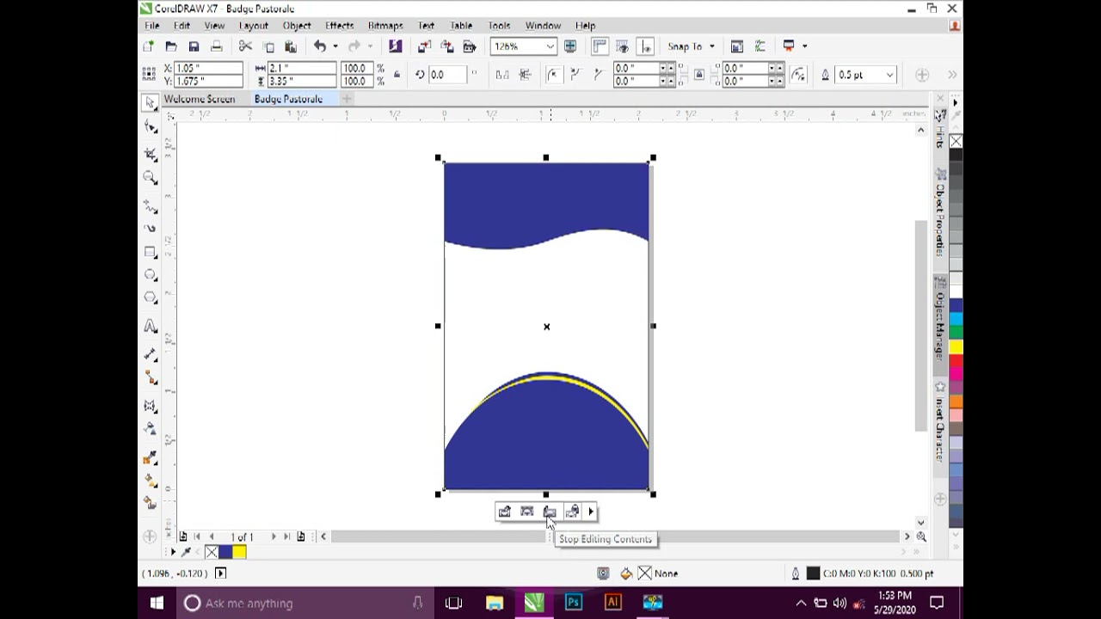Select the Rectangle tool
Image resolution: width=1101 pixels, height=619 pixels.
151,253
